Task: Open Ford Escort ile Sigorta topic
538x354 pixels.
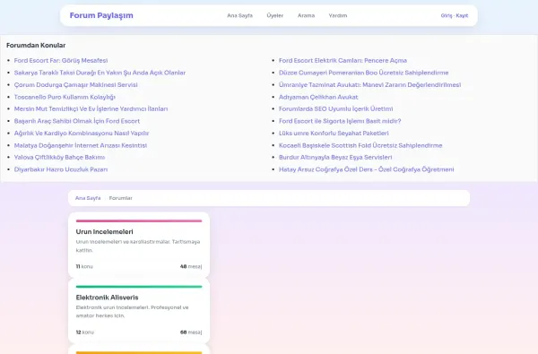Action: [340, 121]
